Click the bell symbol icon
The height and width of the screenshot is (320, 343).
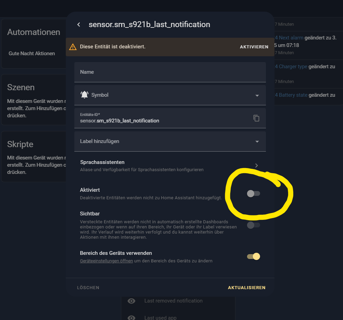coord(84,95)
